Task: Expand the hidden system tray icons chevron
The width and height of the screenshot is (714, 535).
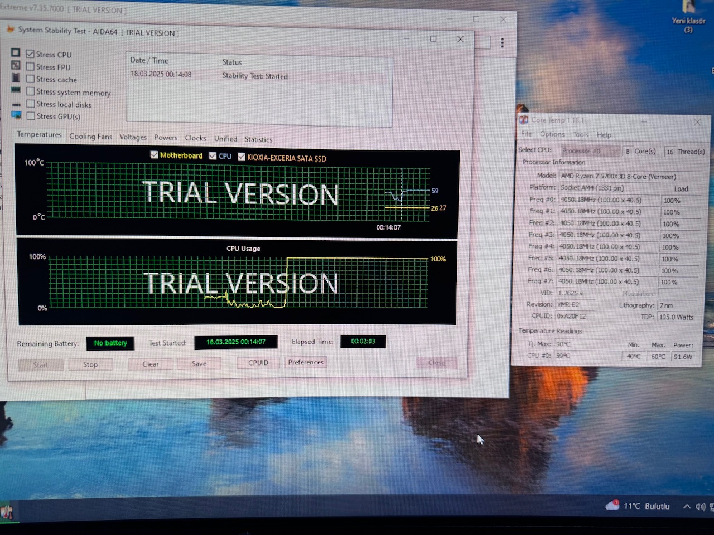Action: point(687,507)
